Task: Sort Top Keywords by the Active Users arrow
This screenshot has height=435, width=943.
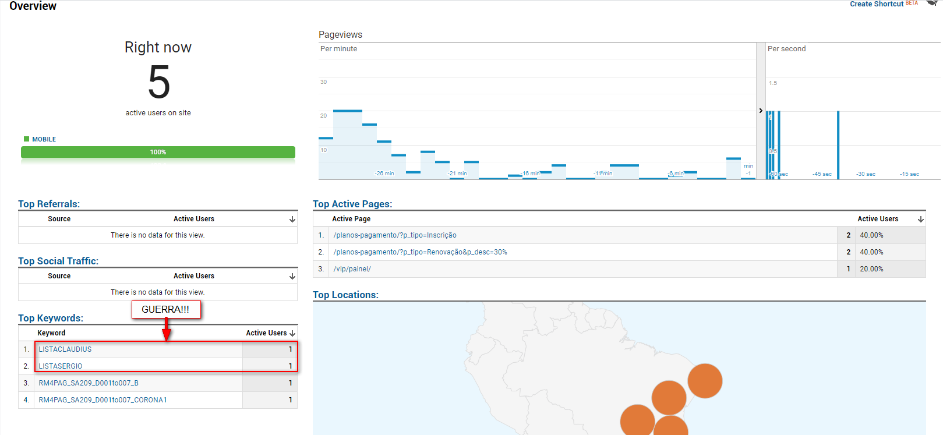Action: [x=292, y=334]
